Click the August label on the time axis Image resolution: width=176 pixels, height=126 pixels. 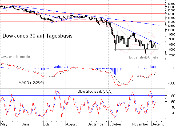click(71, 124)
